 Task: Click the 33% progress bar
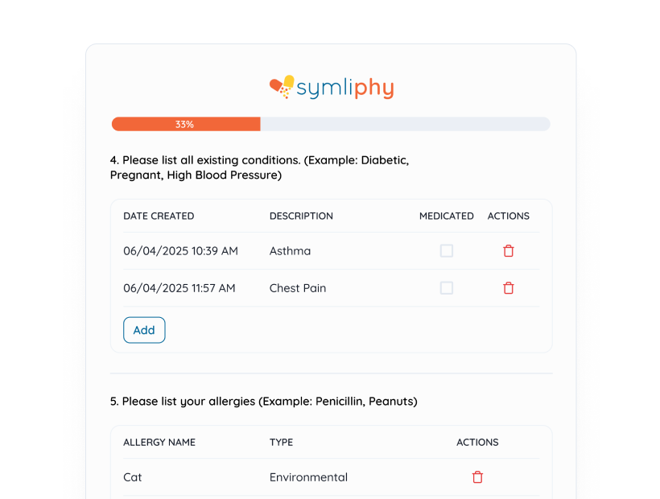click(184, 124)
